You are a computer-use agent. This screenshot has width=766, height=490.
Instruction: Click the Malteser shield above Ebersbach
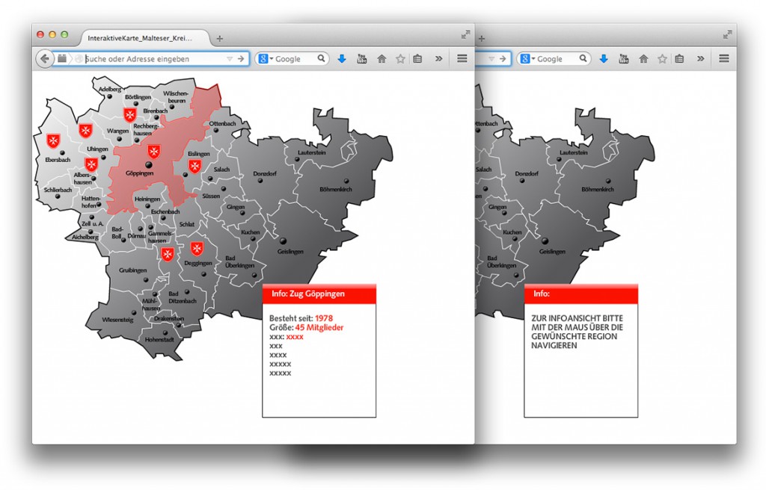pyautogui.click(x=53, y=140)
